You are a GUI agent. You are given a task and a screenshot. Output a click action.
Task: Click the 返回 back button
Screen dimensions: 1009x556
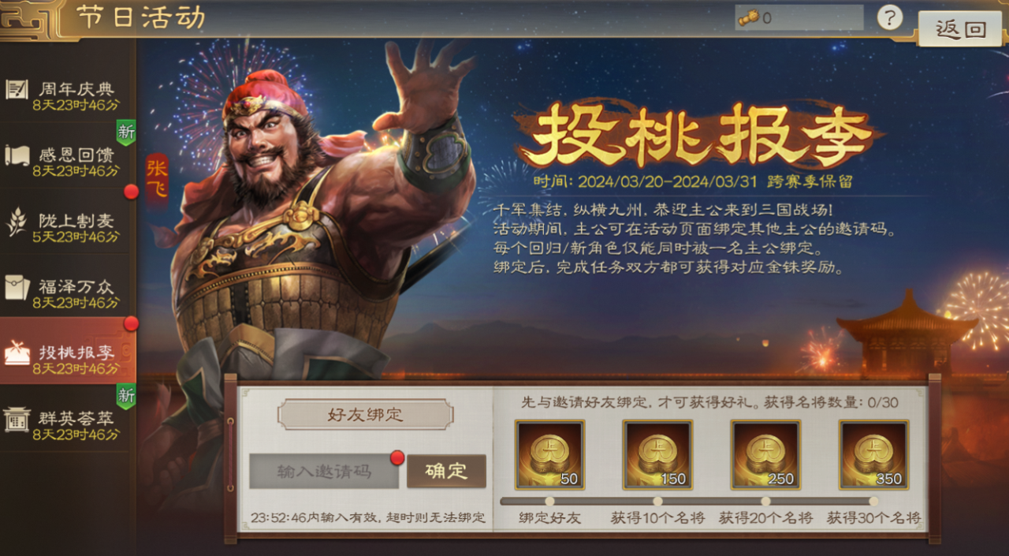[961, 30]
